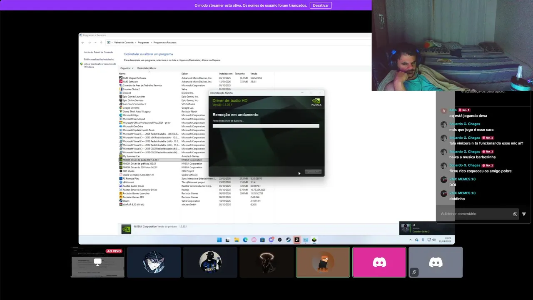Viewport: 533px width, 300px height.
Task: Select the Steam icon in program list
Action: click(x=121, y=201)
